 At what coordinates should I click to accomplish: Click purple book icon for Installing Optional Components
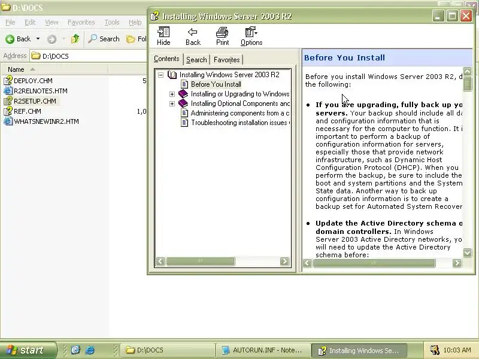183,104
